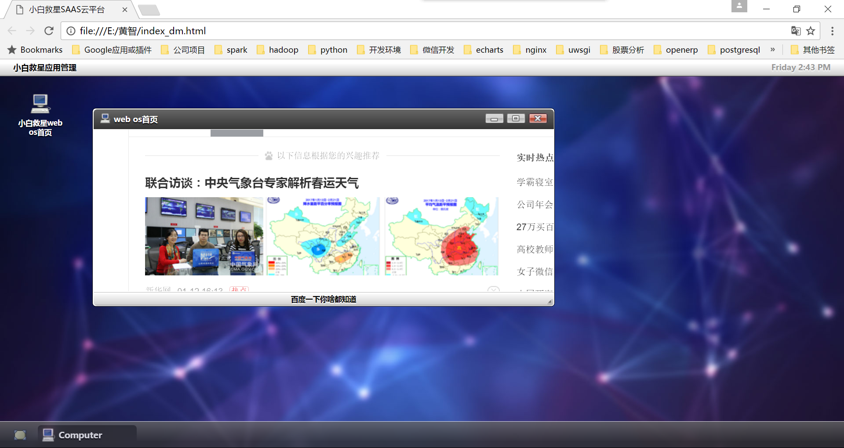The height and width of the screenshot is (448, 844).
Task: Click the 公司年会 hot topic link
Action: click(535, 205)
